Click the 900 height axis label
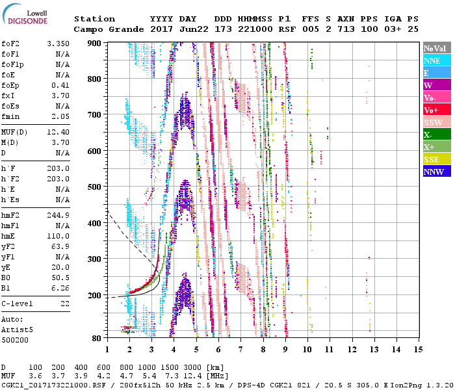The width and height of the screenshot is (455, 390). tap(94, 43)
